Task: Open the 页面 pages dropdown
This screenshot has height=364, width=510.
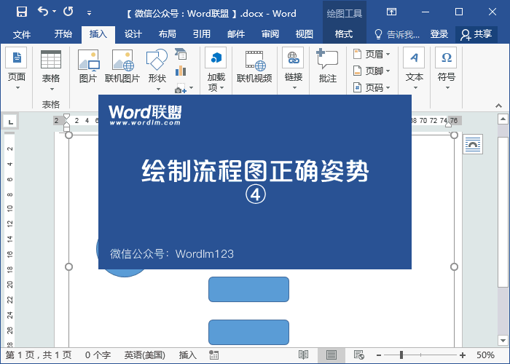Action: [x=16, y=69]
